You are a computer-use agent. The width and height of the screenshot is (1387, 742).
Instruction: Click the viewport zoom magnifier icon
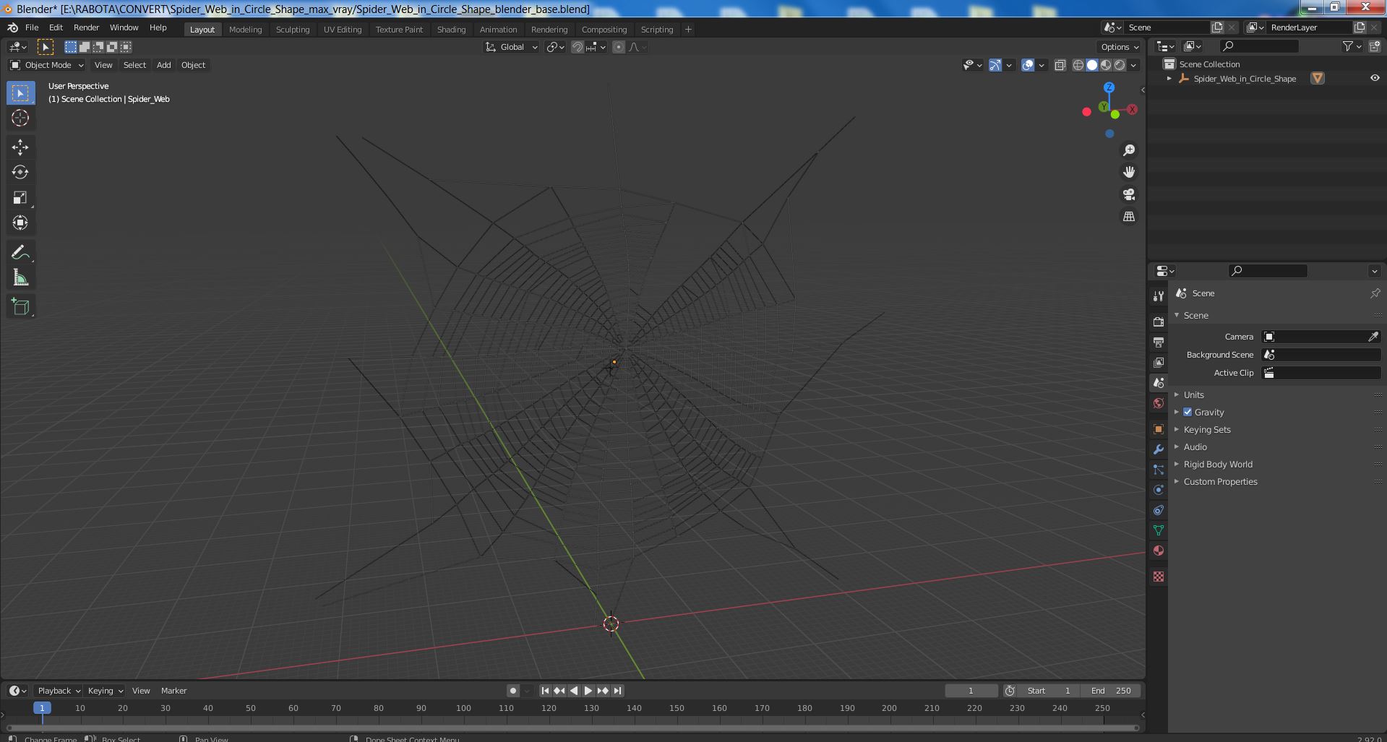(x=1129, y=150)
